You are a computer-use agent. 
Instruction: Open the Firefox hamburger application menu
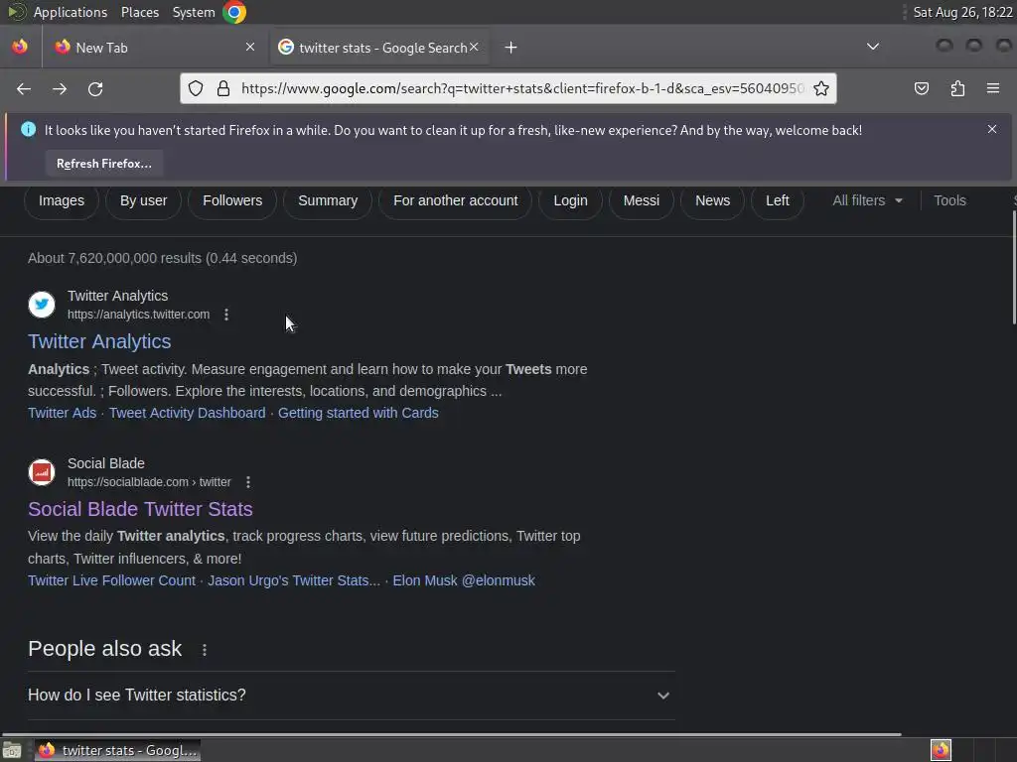tap(993, 88)
